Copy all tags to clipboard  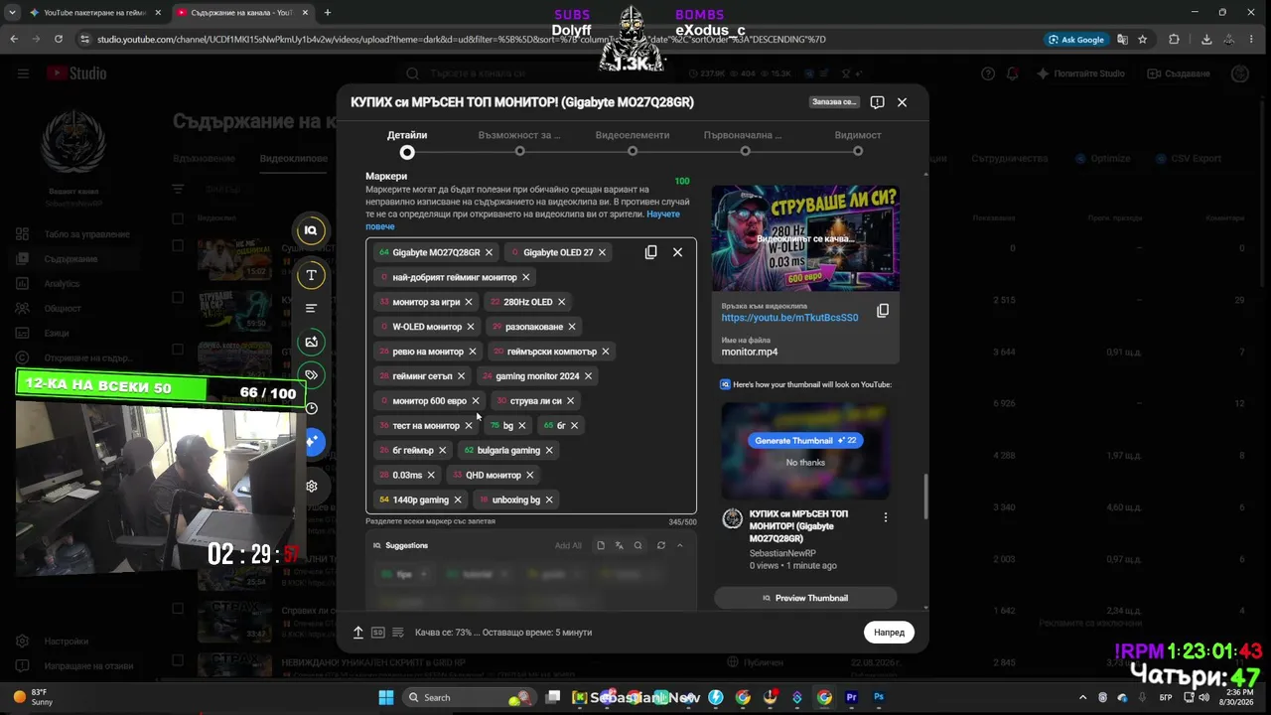[x=651, y=252]
